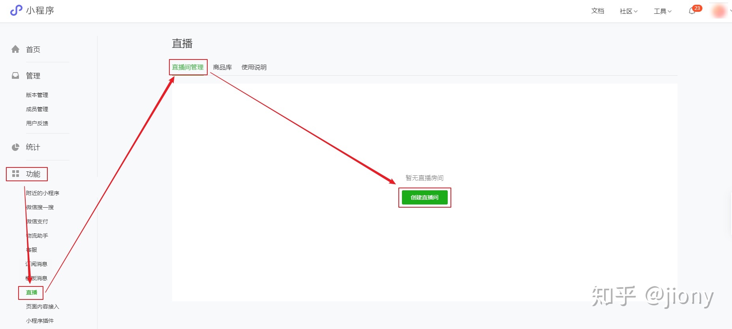
Task: Expand the 工具 dropdown menu
Action: (x=662, y=11)
